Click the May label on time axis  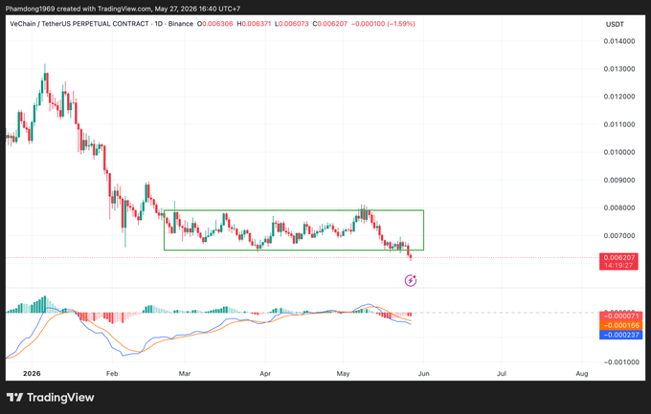(x=343, y=373)
